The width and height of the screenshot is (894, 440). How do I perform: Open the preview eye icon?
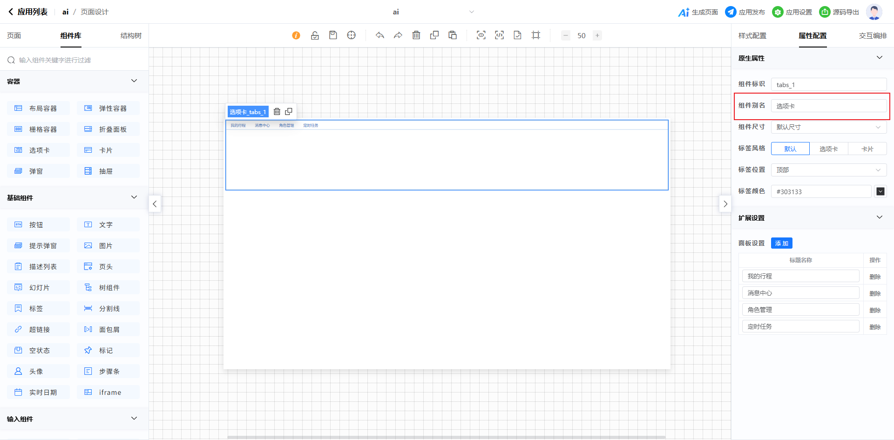coord(481,35)
